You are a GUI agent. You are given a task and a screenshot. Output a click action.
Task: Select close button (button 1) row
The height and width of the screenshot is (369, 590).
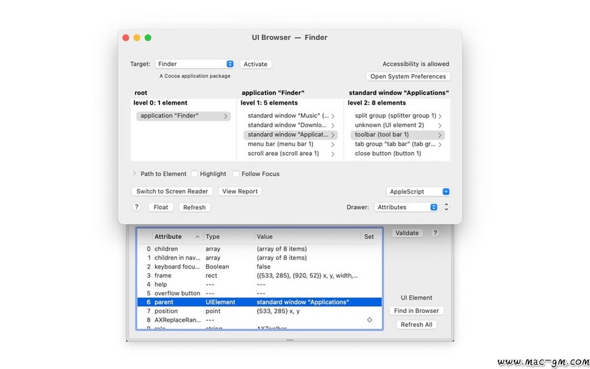pyautogui.click(x=398, y=153)
